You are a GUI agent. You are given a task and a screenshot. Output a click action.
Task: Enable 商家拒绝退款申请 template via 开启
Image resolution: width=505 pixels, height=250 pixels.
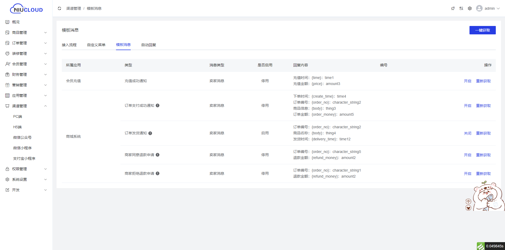coord(467,174)
